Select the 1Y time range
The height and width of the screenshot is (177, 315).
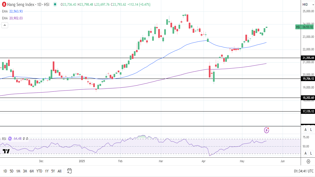[47, 171]
